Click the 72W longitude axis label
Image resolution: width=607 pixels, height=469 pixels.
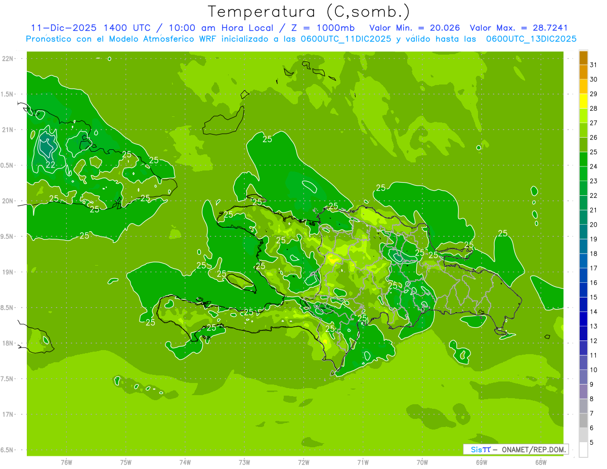(x=303, y=462)
